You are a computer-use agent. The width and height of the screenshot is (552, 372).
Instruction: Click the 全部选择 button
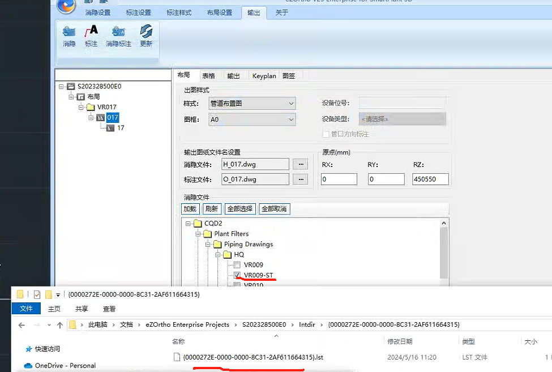tap(239, 209)
